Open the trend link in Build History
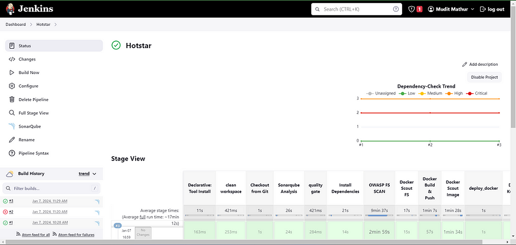The image size is (516, 245). (x=84, y=174)
